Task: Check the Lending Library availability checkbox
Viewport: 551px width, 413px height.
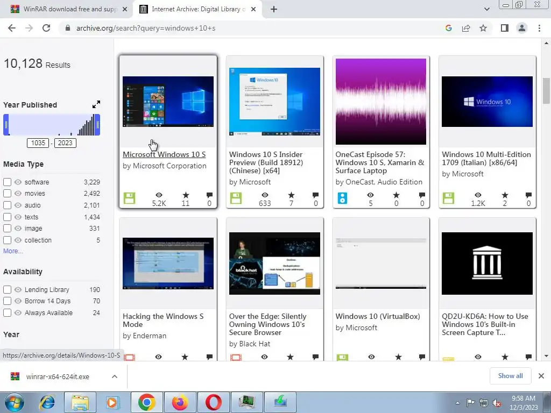Action: [7, 290]
